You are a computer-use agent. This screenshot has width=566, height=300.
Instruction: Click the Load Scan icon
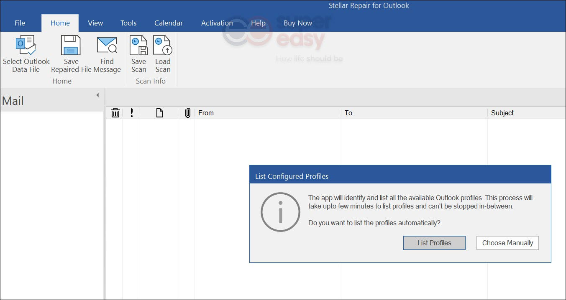[x=163, y=45]
